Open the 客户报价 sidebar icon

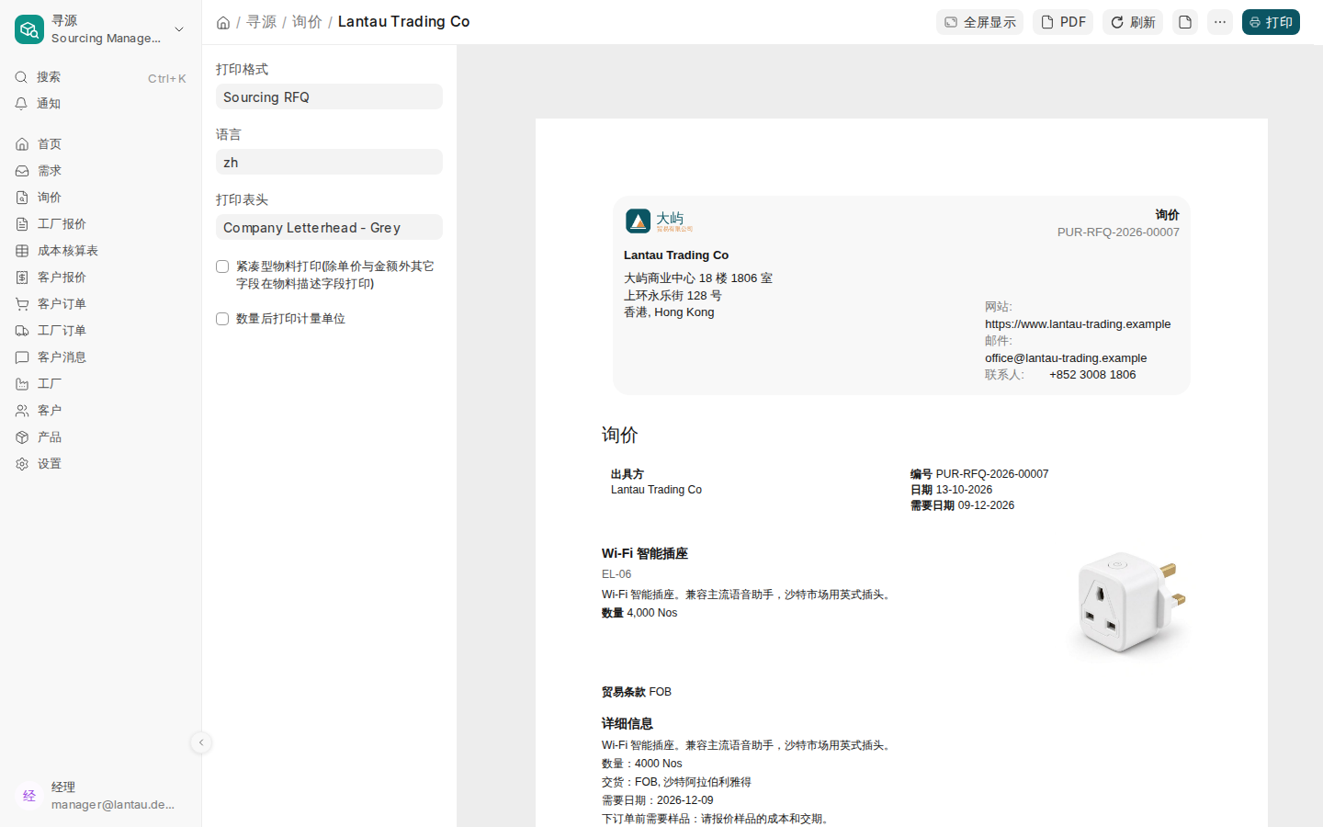click(22, 278)
